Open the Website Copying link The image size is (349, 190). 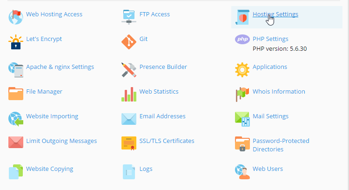pos(49,169)
